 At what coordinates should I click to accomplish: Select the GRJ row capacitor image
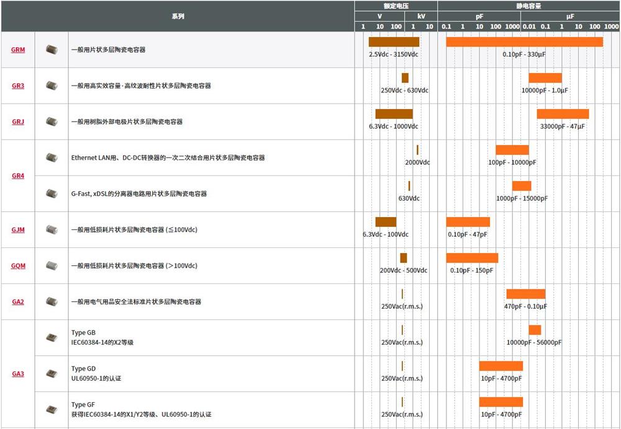pyautogui.click(x=52, y=122)
